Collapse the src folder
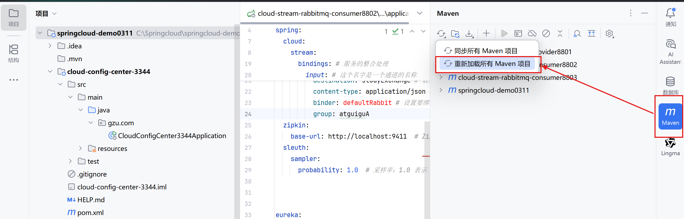 [x=60, y=84]
